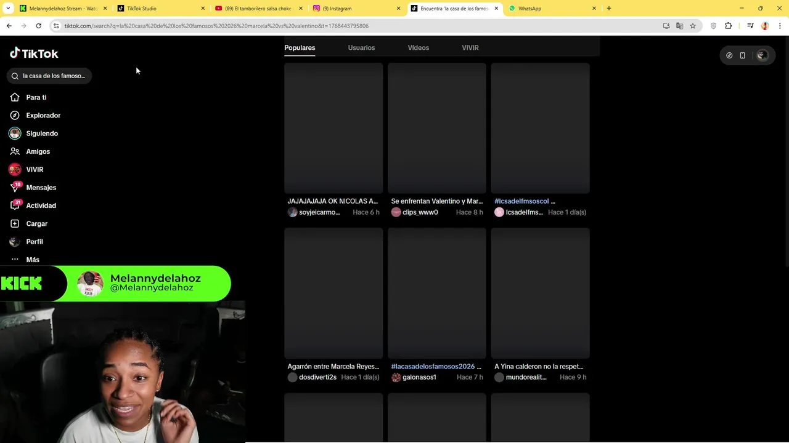Click the #lcsadelfmsoscol hashtag link
The width and height of the screenshot is (789, 443).
[521, 201]
